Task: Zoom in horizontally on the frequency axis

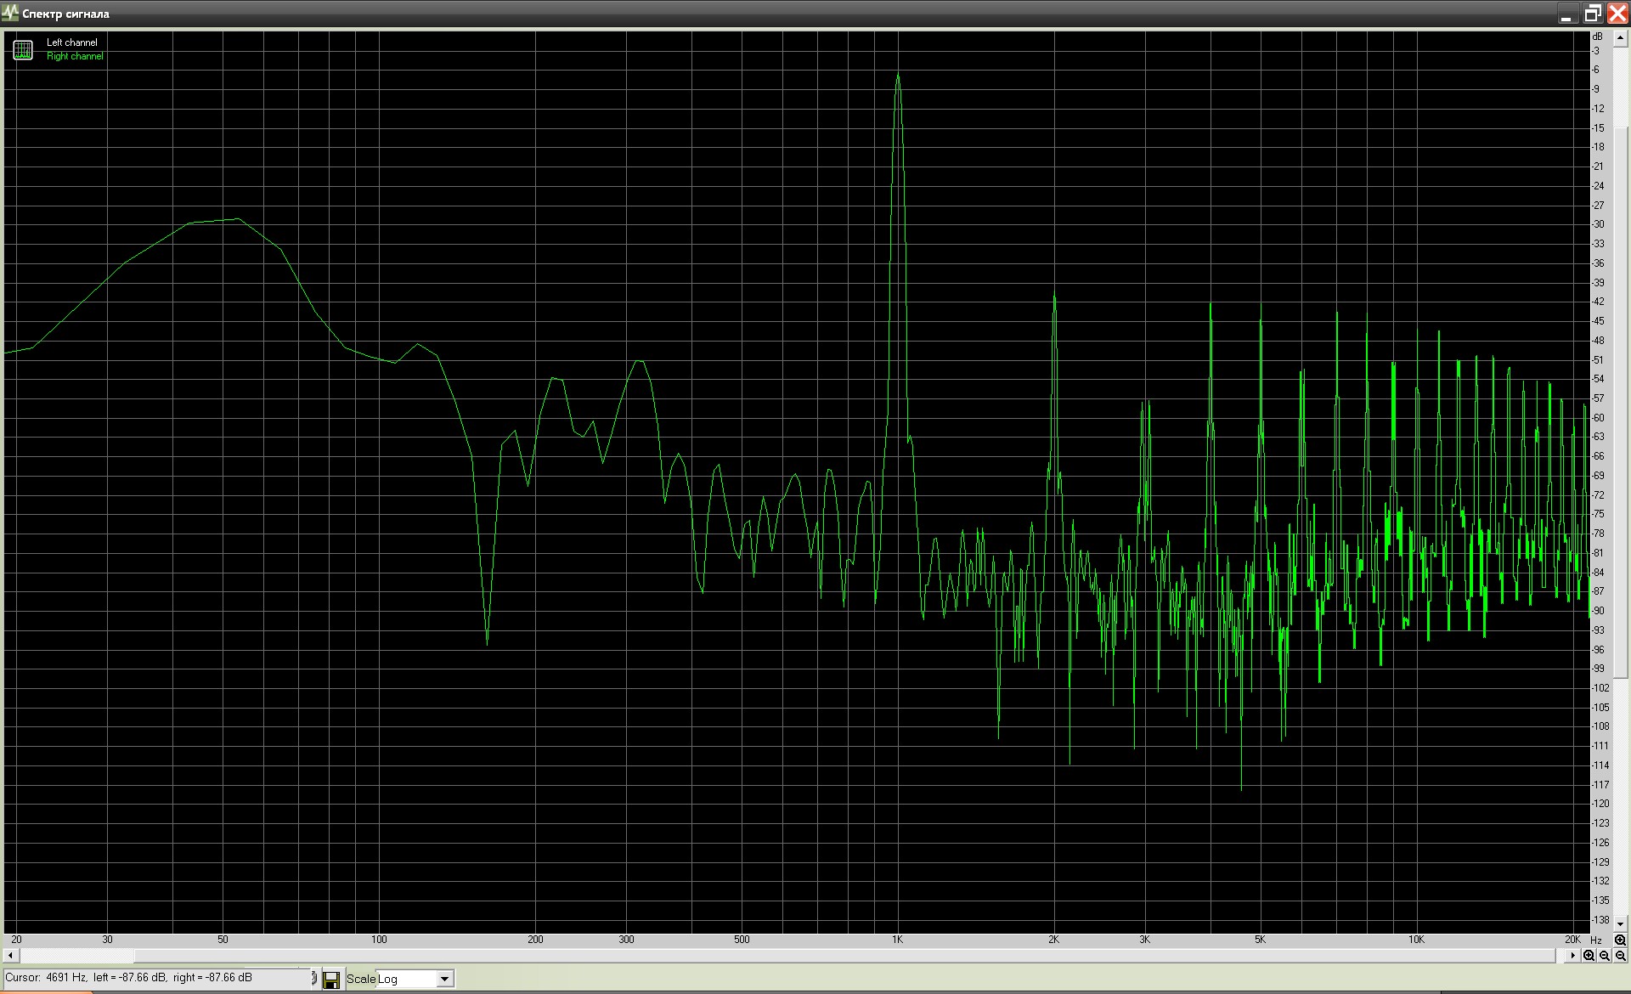Action: click(x=1589, y=955)
